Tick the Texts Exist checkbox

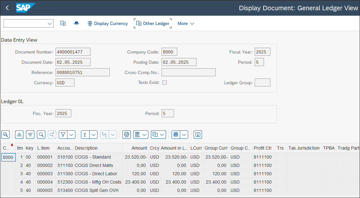coord(164,82)
